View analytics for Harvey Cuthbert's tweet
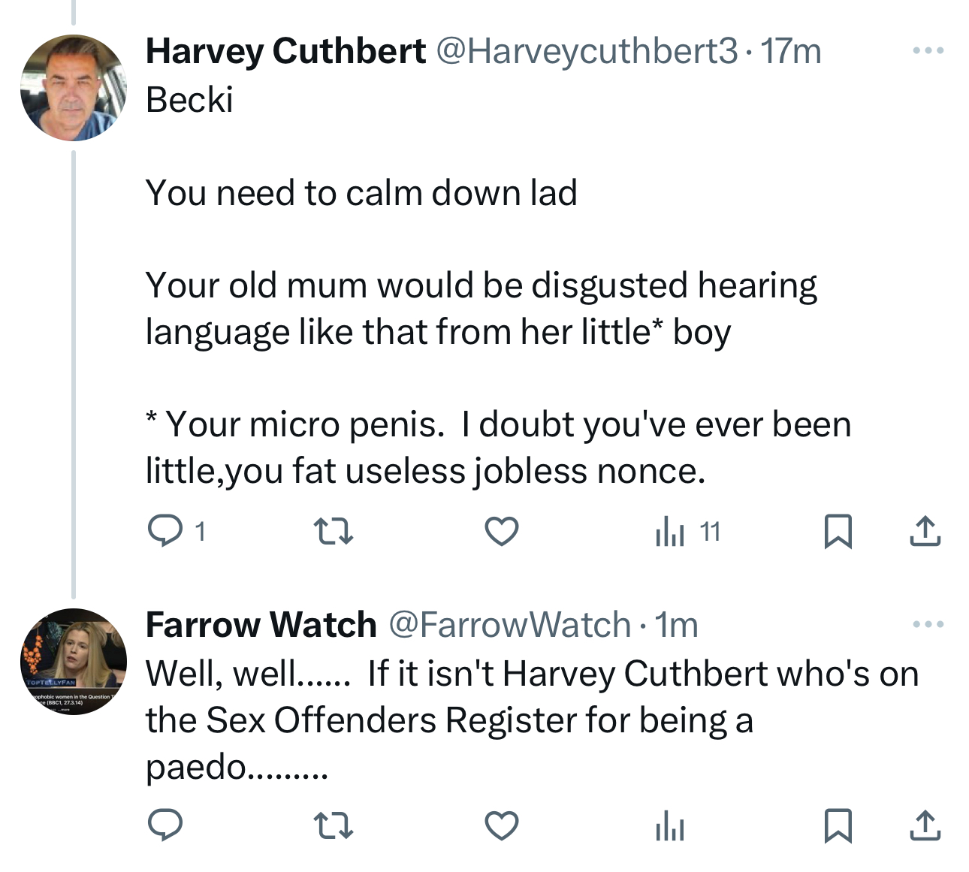This screenshot has width=969, height=872. tap(670, 532)
